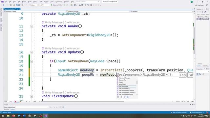Image resolution: width=210 pixels, height=118 pixels.
Task: Open the Project menu
Action: 24,2
